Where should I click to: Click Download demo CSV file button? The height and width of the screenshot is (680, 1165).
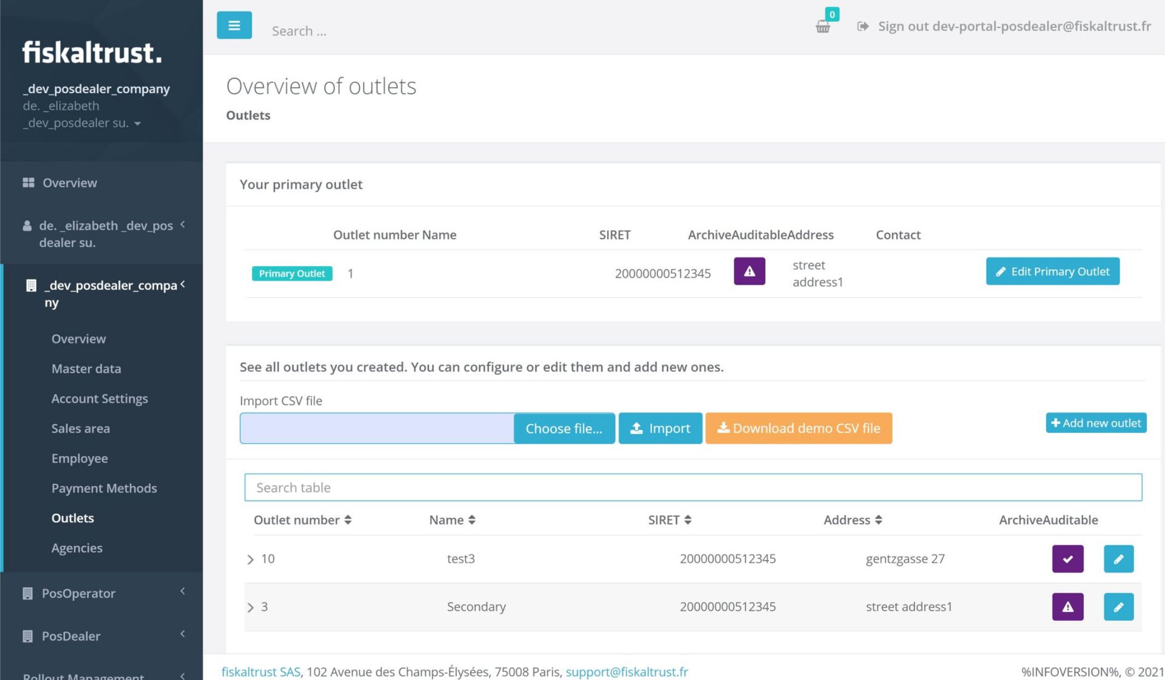[x=798, y=428]
